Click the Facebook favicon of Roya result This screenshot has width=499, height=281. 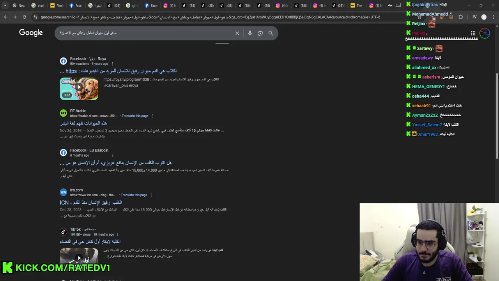63,61
